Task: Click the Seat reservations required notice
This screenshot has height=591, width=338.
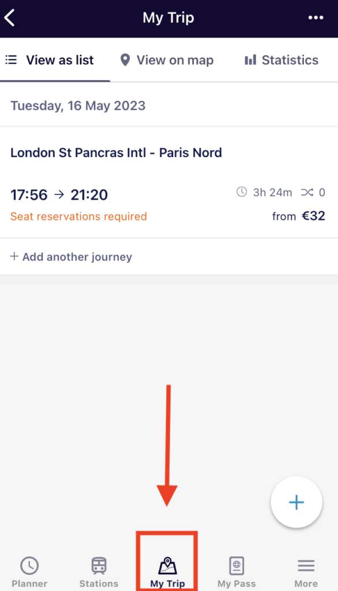Action: tap(78, 216)
